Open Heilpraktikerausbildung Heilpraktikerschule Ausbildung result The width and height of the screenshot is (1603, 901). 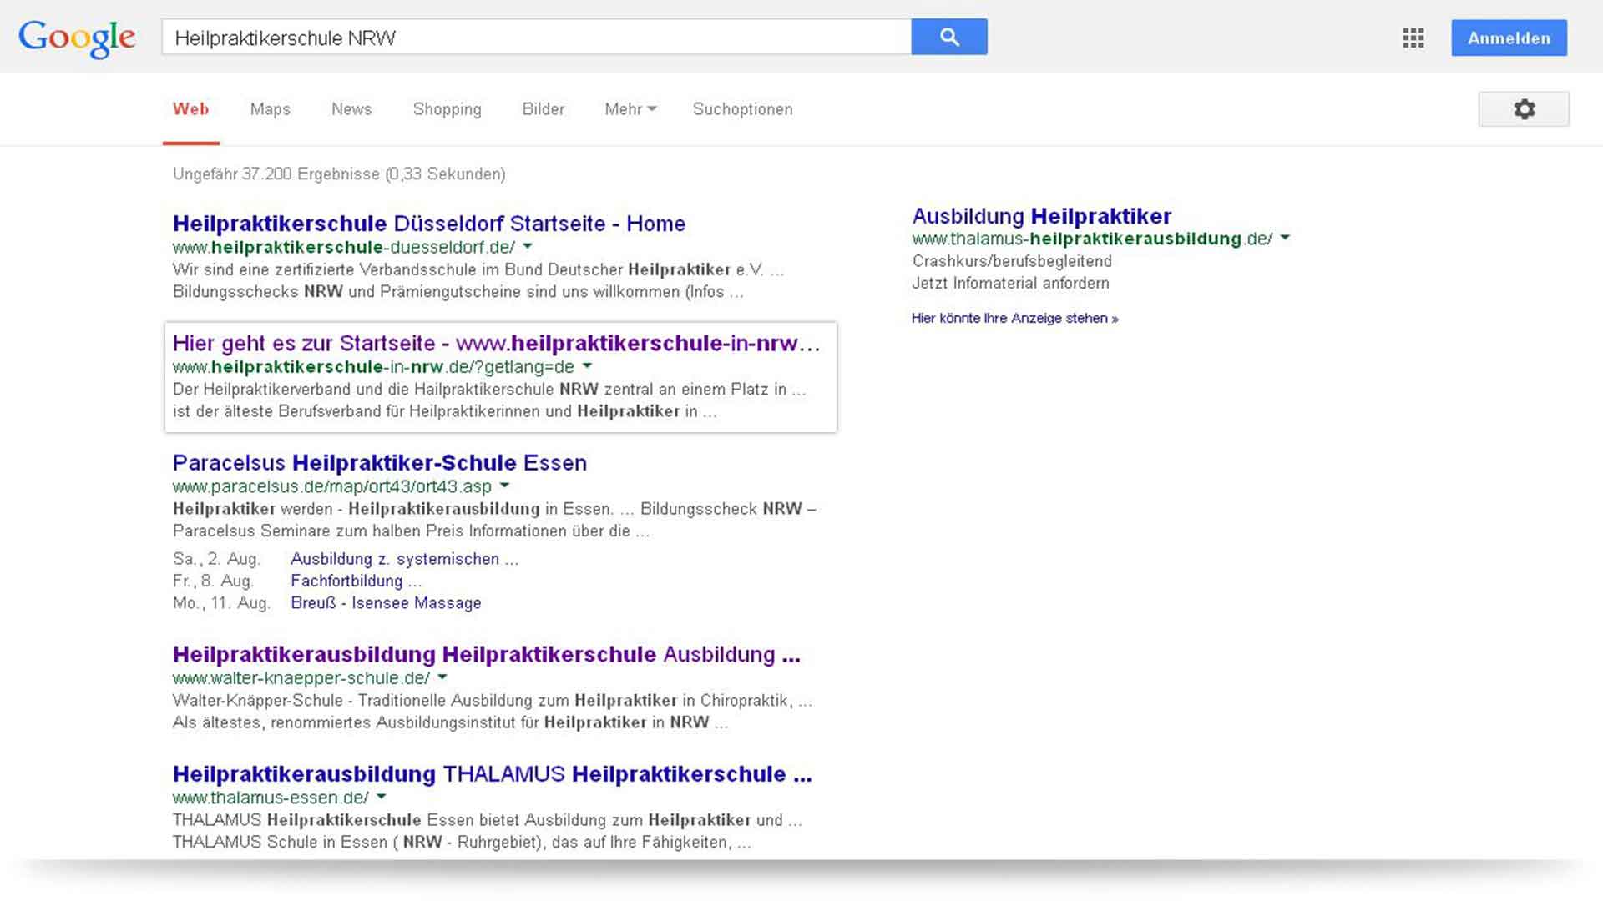tap(486, 654)
